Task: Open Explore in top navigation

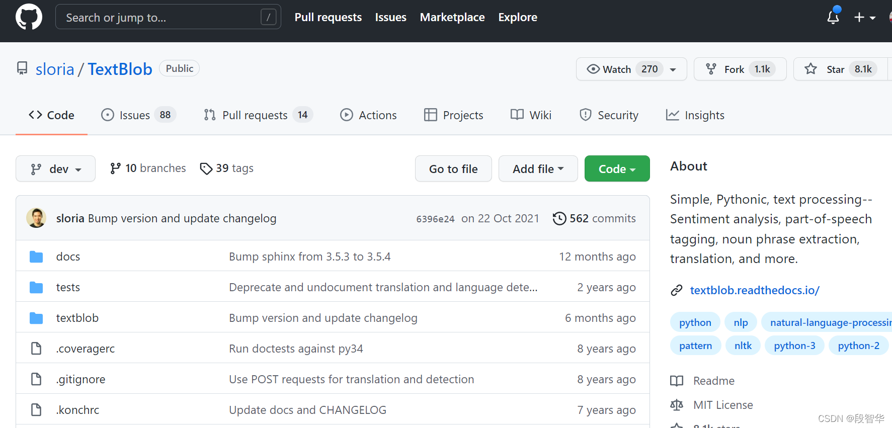Action: tap(518, 17)
